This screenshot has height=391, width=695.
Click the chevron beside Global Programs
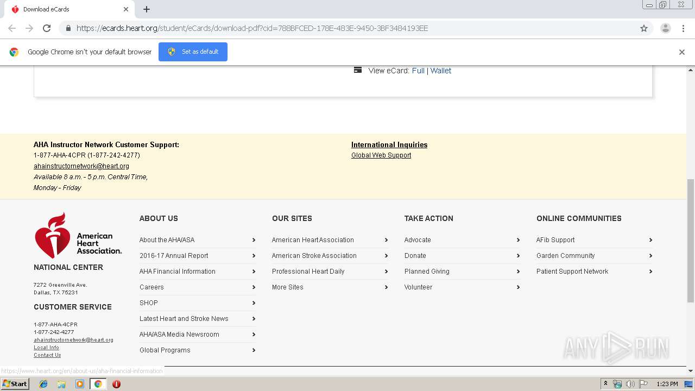[x=254, y=350]
